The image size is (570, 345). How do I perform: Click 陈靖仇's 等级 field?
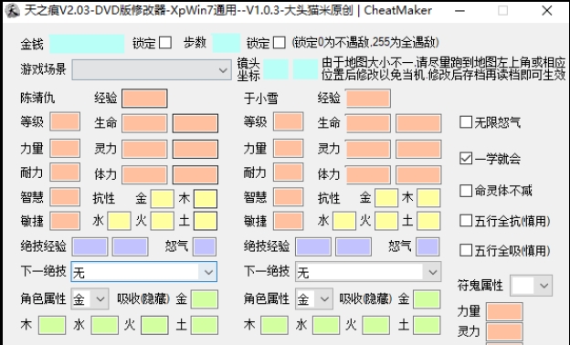65,121
